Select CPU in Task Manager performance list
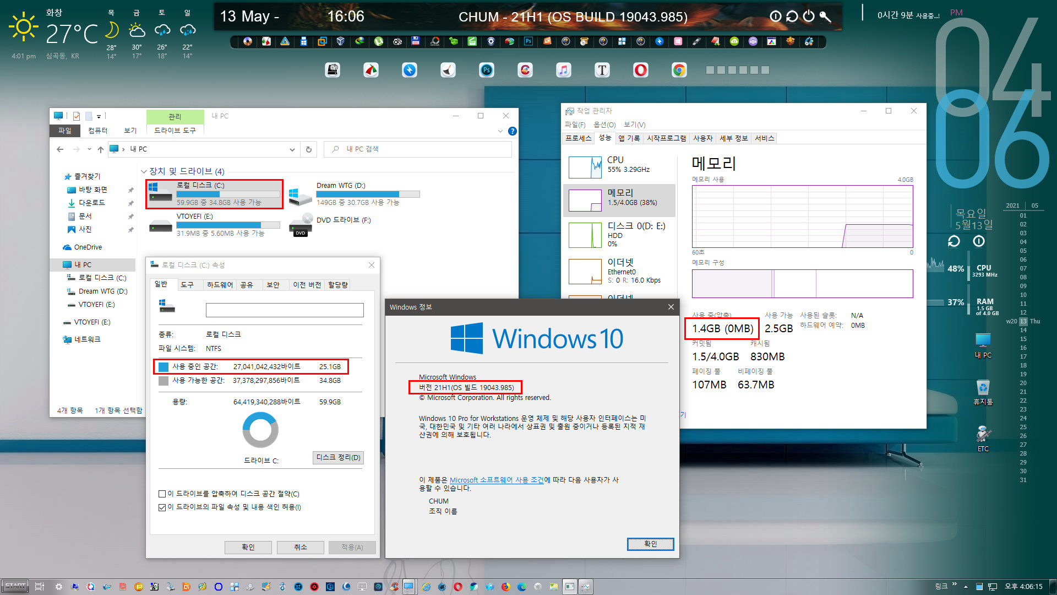Viewport: 1057px width, 595px height. 619,167
